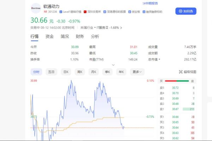Screen dimensions: 212x141
Task: Click the 最高 value 31.01
Action: tap(134, 47)
